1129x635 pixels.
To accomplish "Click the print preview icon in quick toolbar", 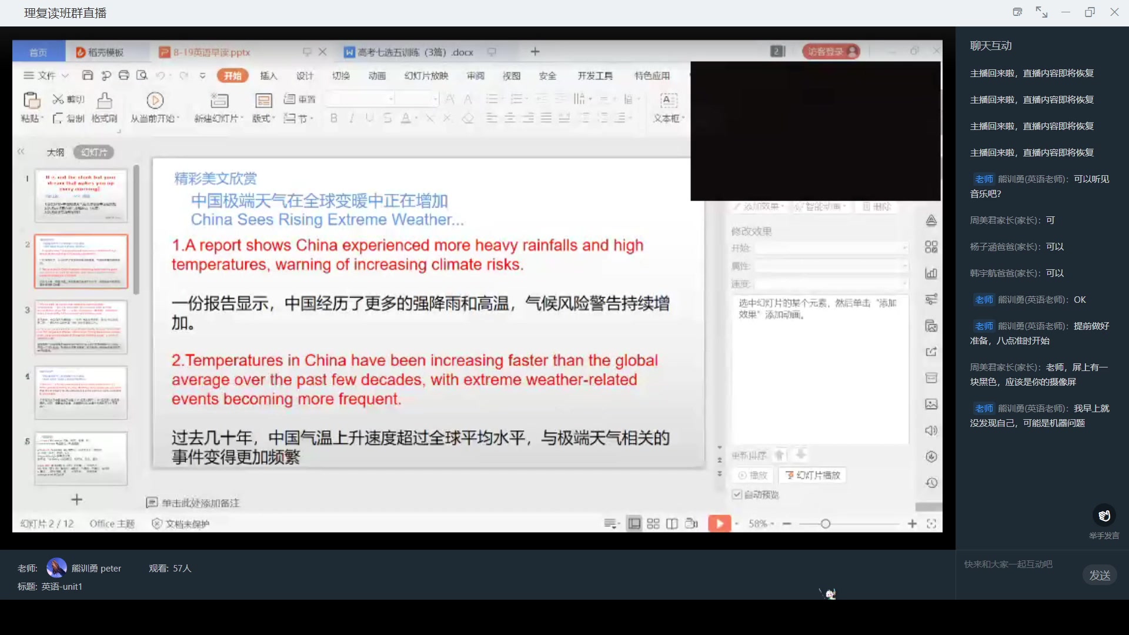I will 142,75.
